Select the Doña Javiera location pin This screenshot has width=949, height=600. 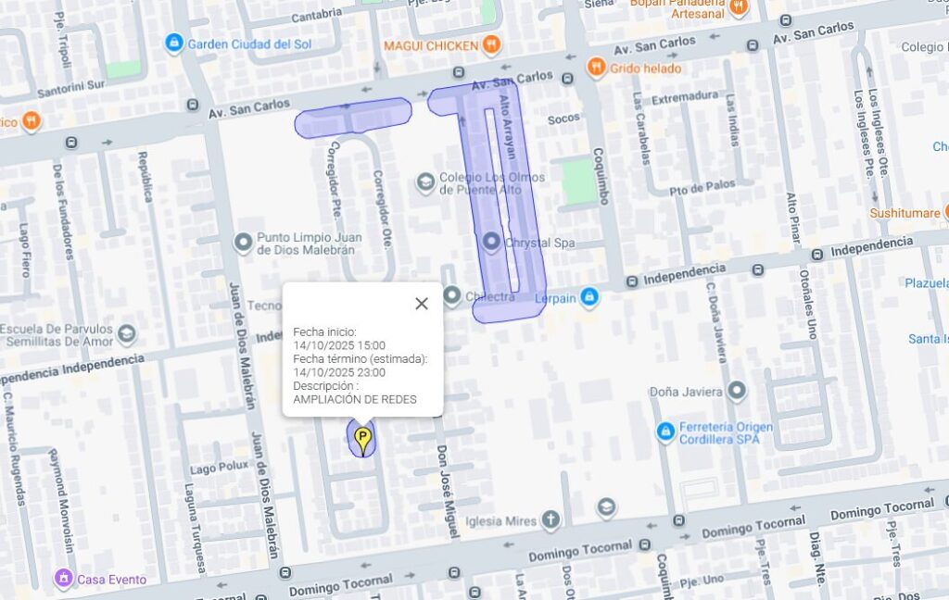coord(736,391)
